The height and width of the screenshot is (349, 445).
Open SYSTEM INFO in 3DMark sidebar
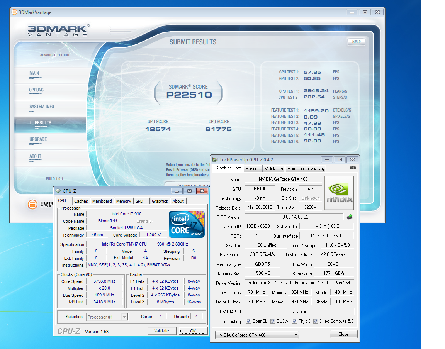coord(41,107)
